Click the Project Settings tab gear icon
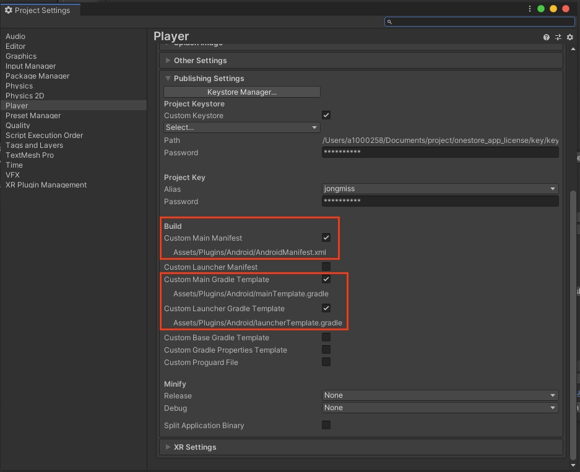The width and height of the screenshot is (580, 472). click(x=9, y=11)
